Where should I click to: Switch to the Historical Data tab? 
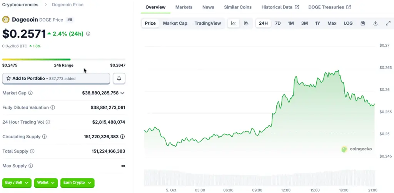coord(280,7)
